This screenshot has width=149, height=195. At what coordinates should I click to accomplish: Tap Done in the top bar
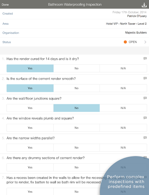[x=5, y=5]
